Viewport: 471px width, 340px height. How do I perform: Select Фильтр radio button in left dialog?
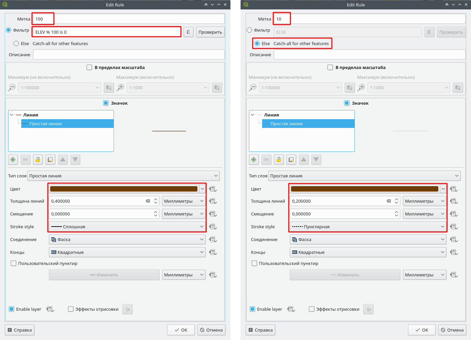click(x=9, y=30)
